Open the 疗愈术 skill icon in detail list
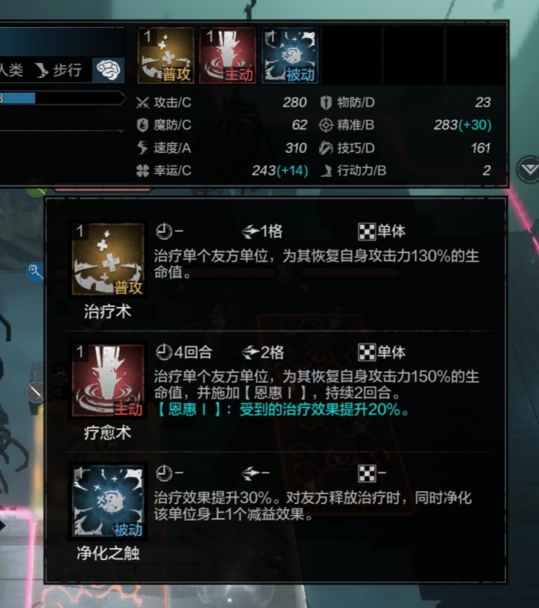The height and width of the screenshot is (608, 539). 109,381
